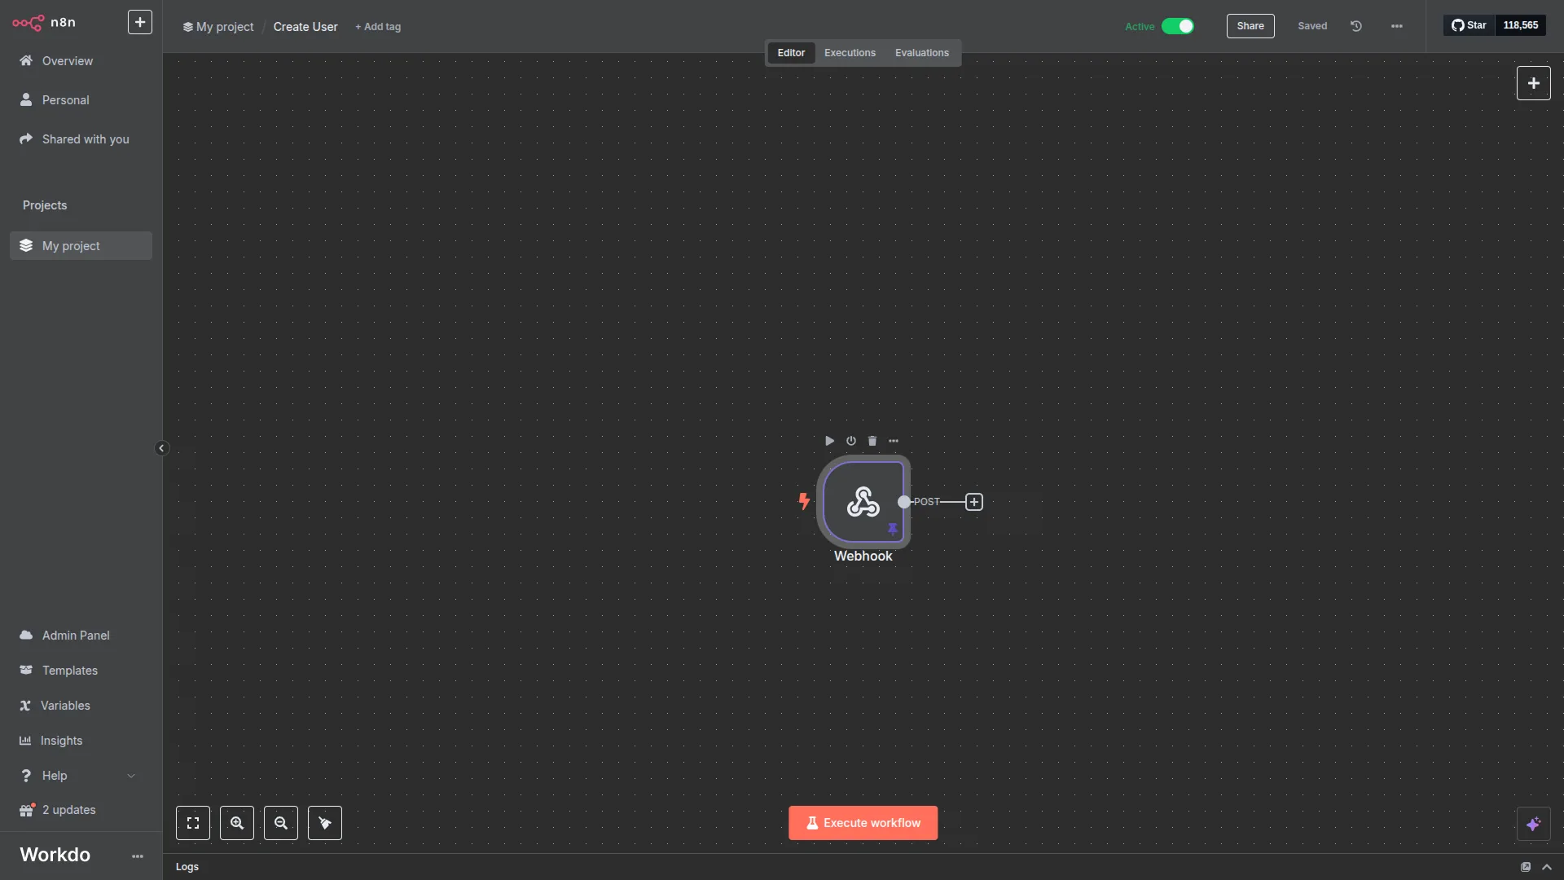The image size is (1564, 880).
Task: Delete the Webhook node via trash icon
Action: (x=872, y=441)
